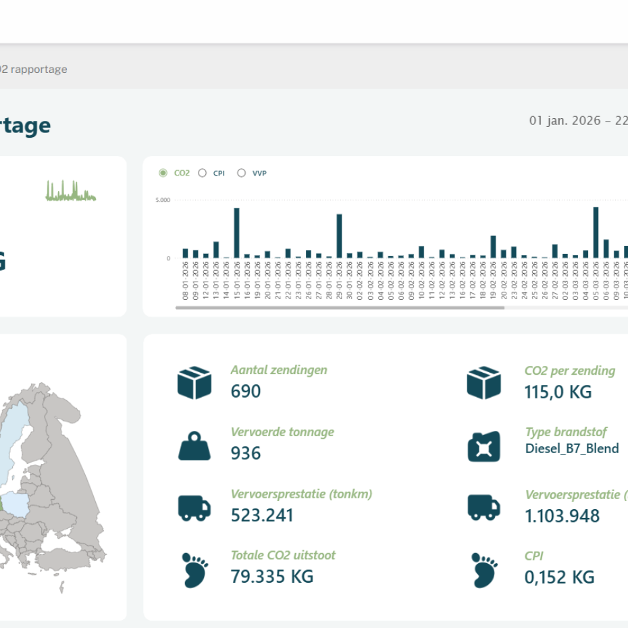This screenshot has width=628, height=628.
Task: Click the tall bar for 15-01-2026
Action: 237,233
